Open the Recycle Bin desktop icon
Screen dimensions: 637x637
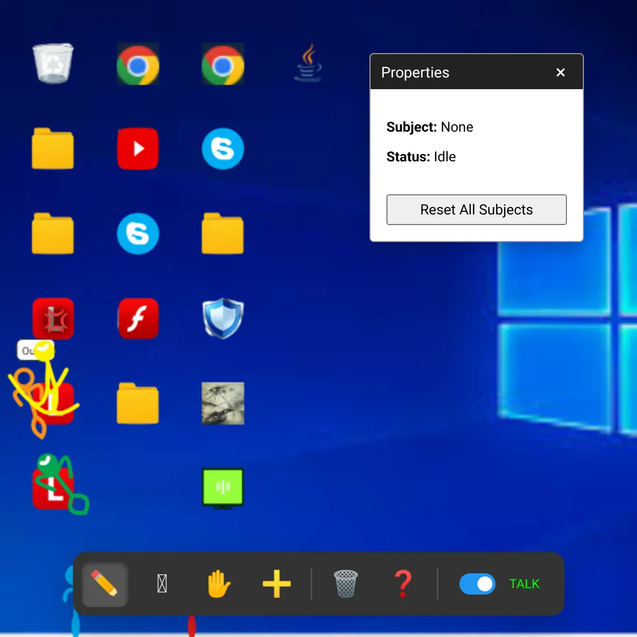click(53, 64)
